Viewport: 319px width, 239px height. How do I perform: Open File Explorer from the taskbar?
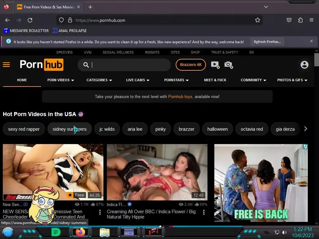105,232
